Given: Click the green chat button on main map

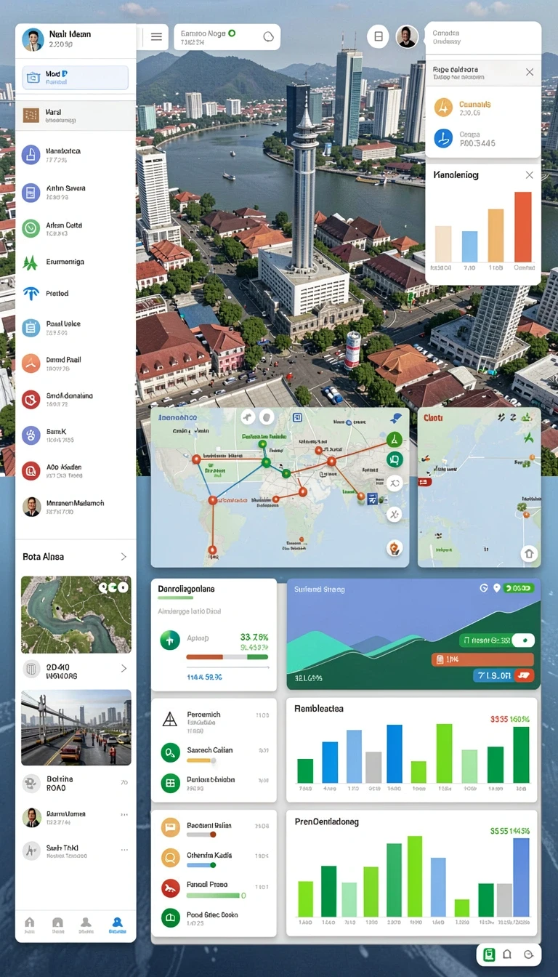Looking at the screenshot, I should coord(394,459).
